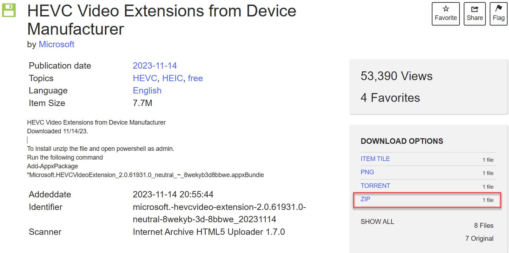Screen dimensions: 509x253
Task: Download the ZIP file
Action: pos(365,199)
